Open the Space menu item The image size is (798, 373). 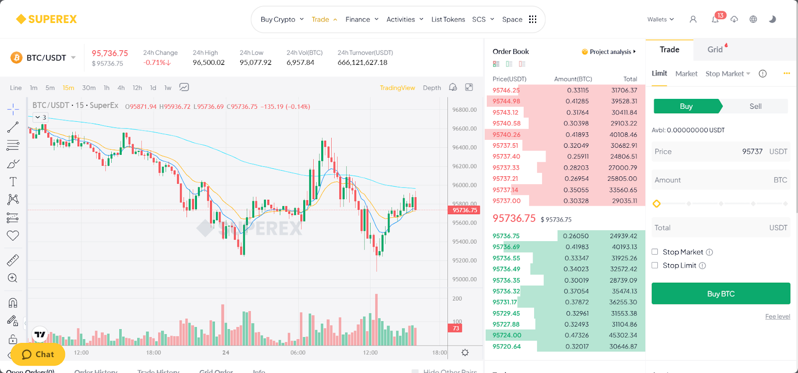[512, 19]
